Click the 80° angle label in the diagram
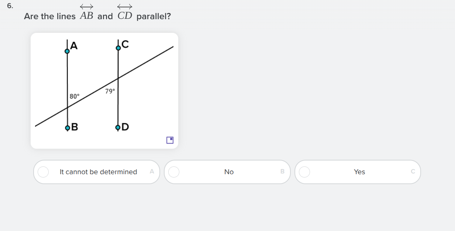Screen dimensions: 455x231 click(x=75, y=96)
